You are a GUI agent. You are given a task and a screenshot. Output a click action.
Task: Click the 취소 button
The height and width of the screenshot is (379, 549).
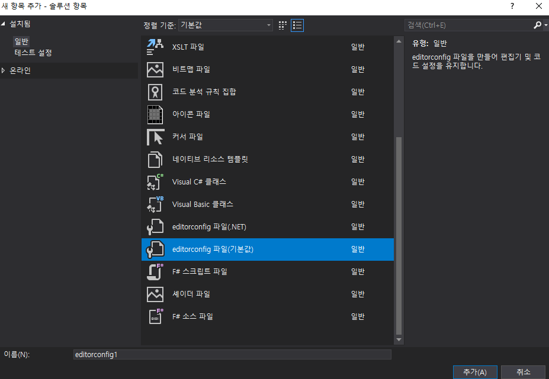click(523, 372)
